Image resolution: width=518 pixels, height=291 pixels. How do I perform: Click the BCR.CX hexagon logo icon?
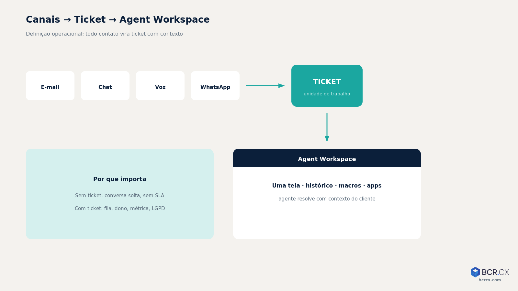[475, 272]
